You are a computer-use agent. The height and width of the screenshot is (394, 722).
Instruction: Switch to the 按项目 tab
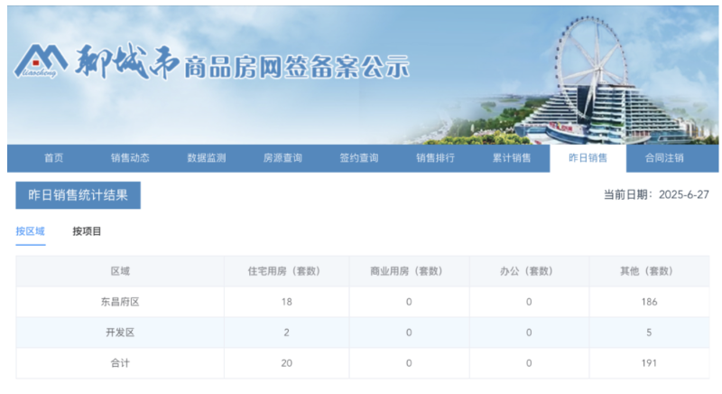point(87,231)
